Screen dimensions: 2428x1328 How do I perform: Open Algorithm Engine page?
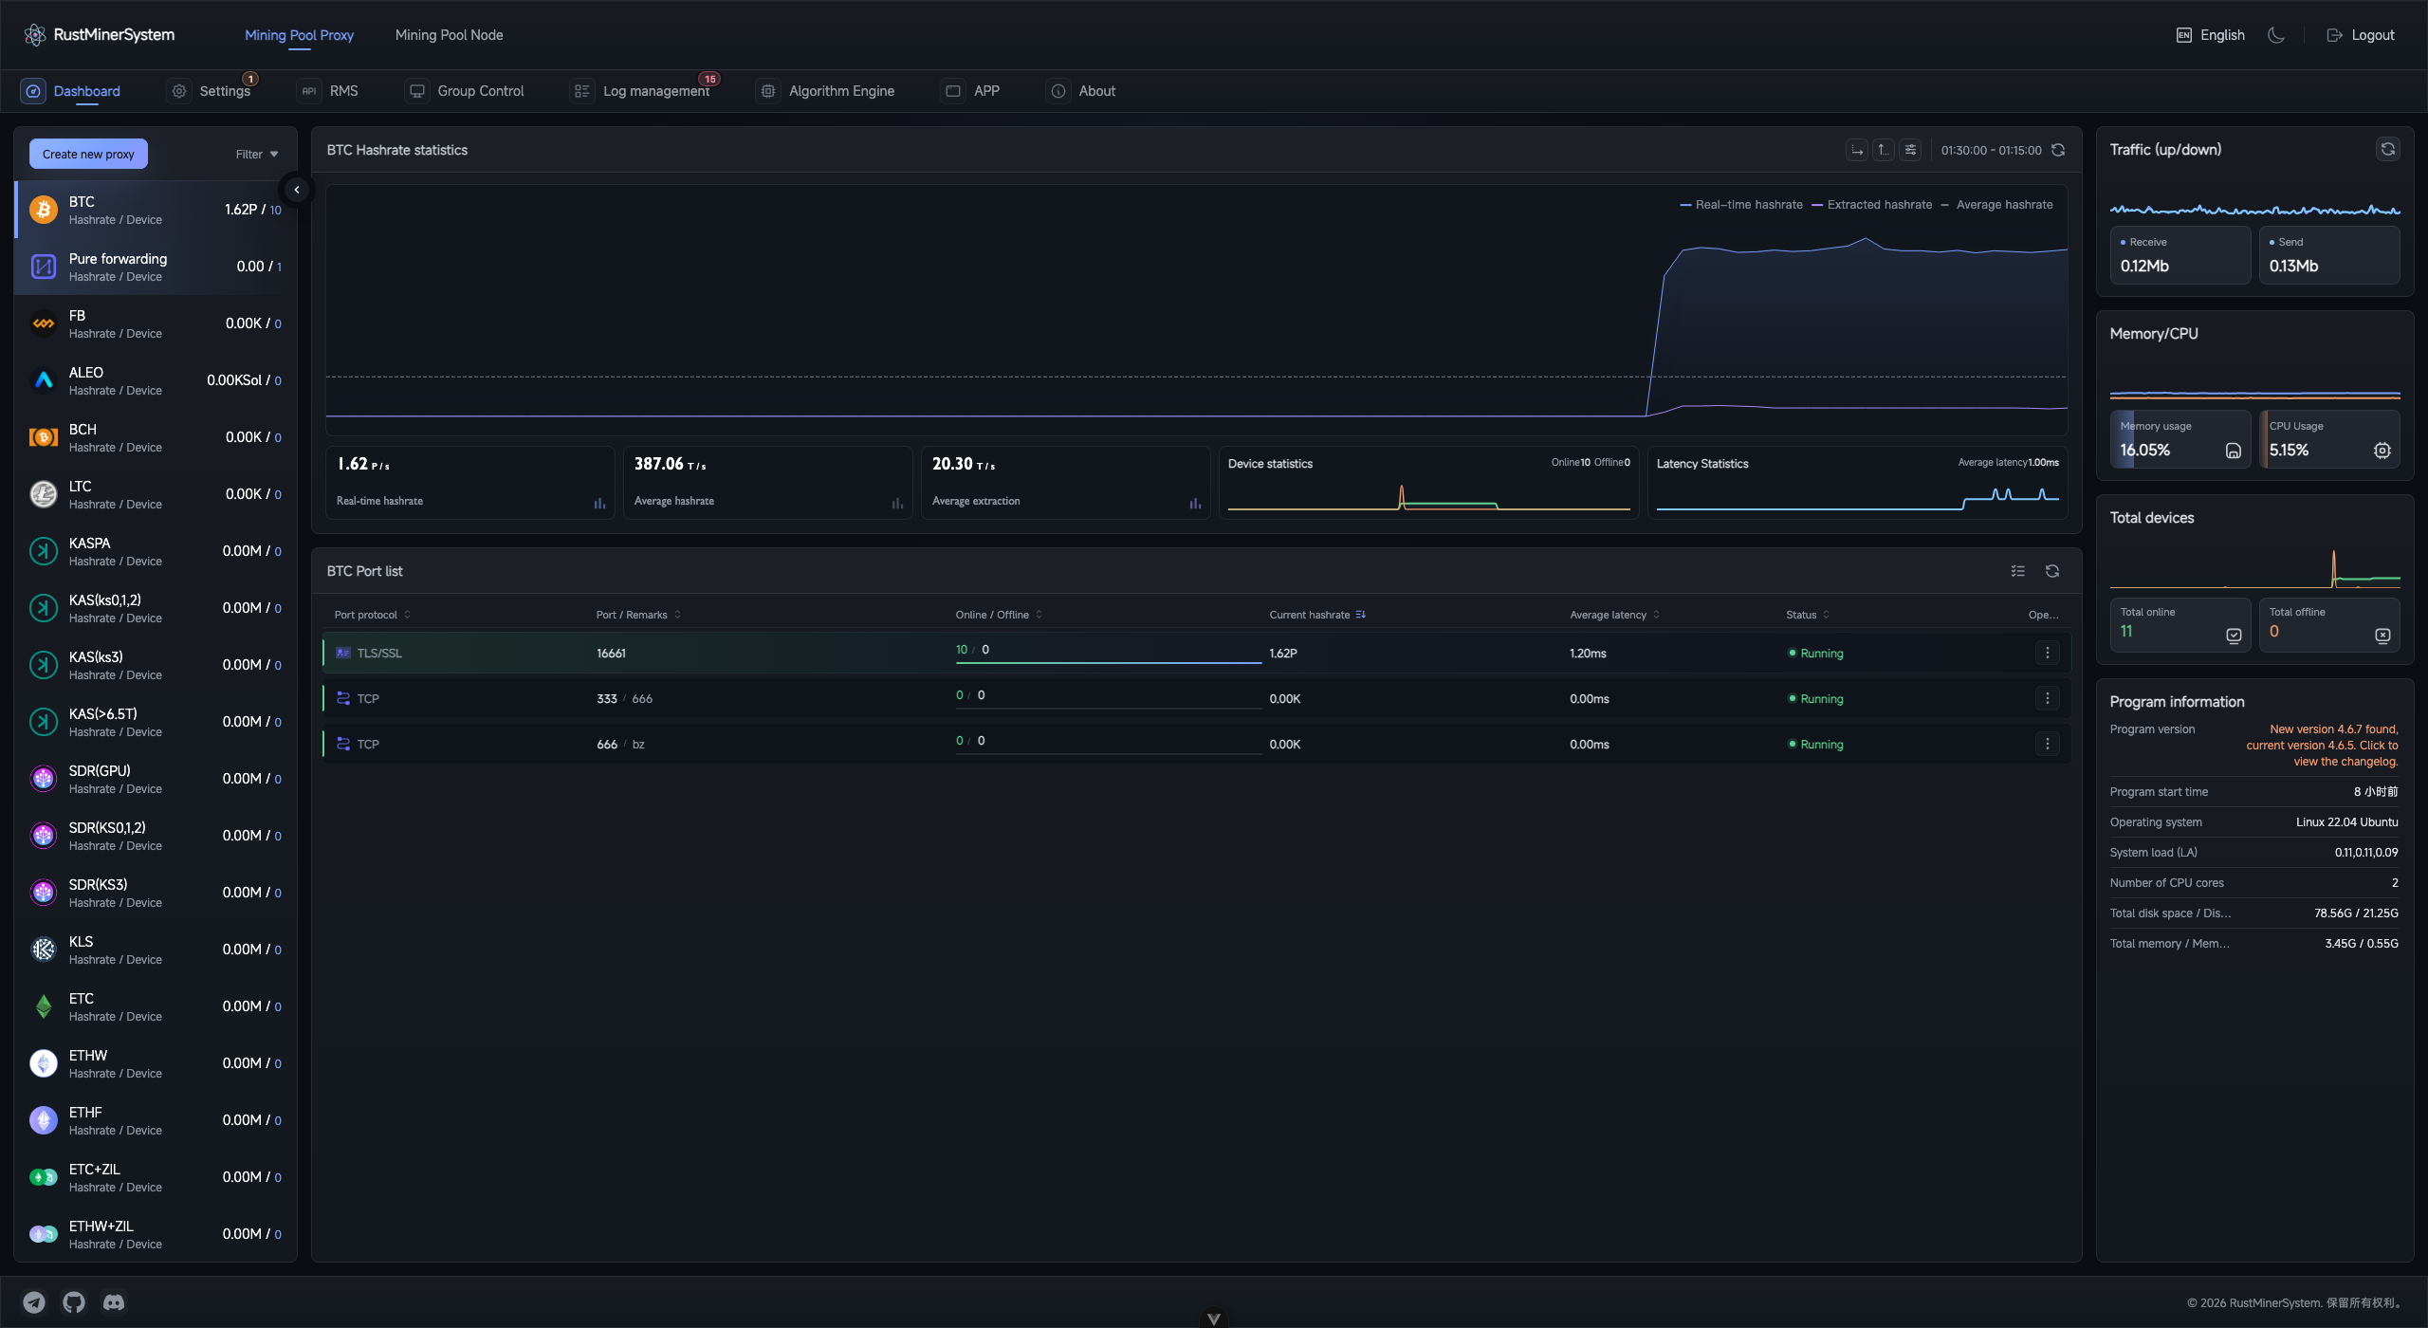coord(826,91)
